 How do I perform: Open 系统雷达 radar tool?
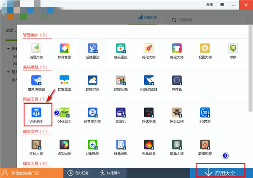coord(92,51)
